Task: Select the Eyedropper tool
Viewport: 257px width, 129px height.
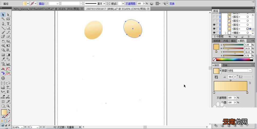Action: click(x=3, y=59)
